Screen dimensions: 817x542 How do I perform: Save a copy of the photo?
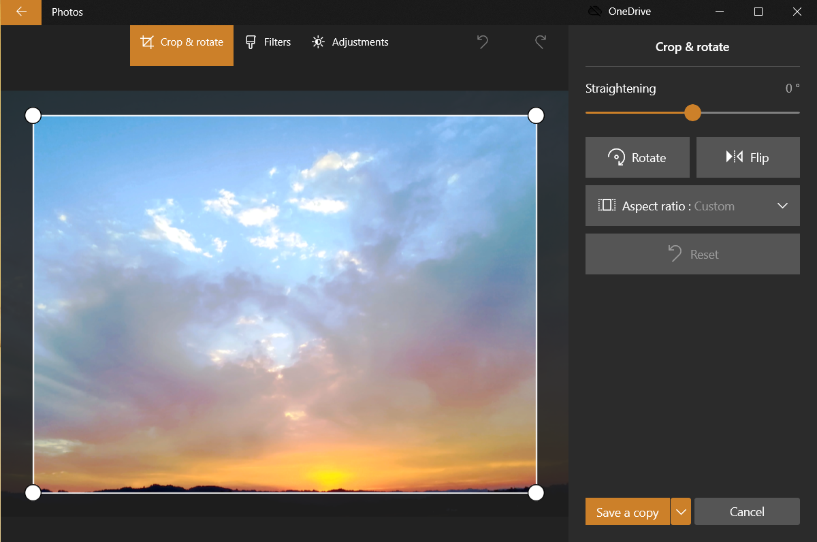[627, 512]
